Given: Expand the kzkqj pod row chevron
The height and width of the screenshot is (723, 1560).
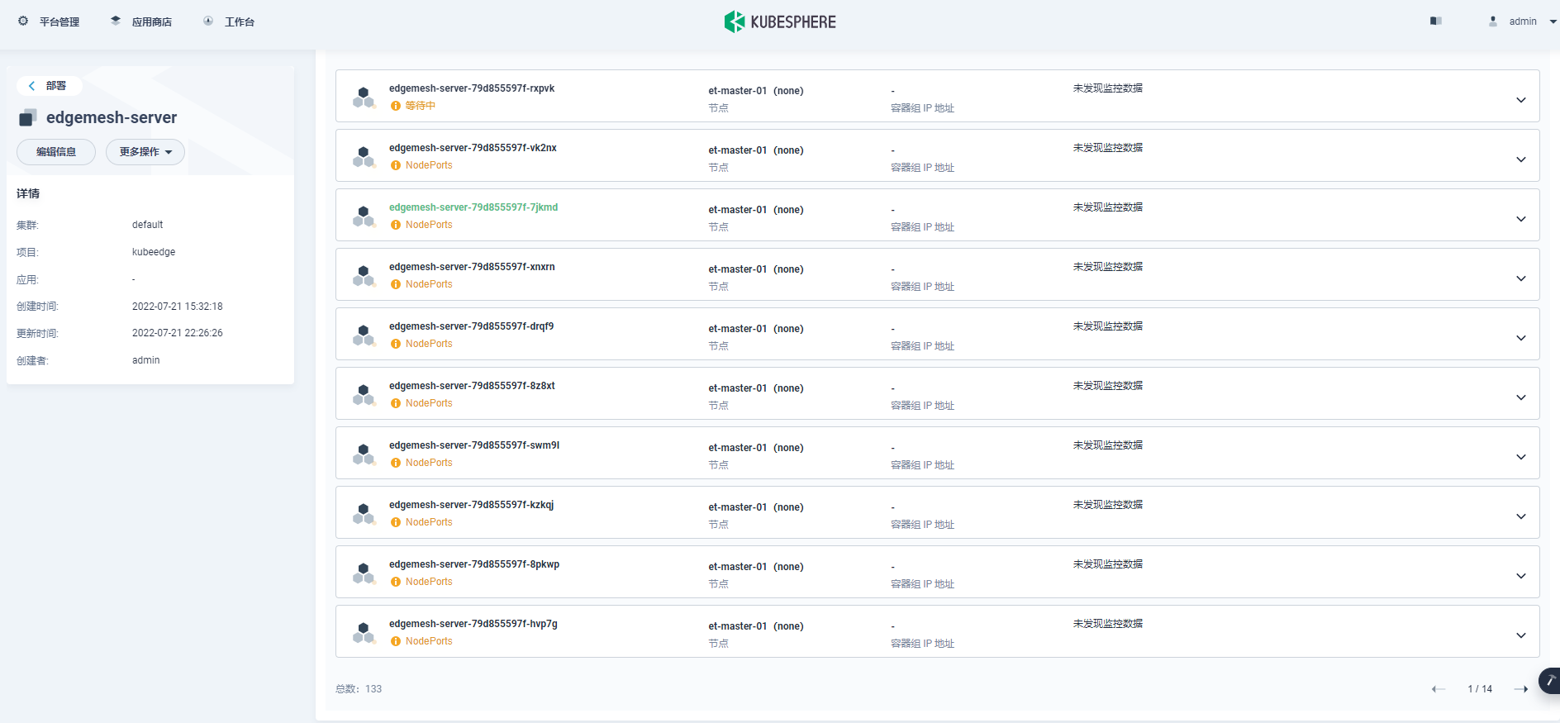Looking at the screenshot, I should point(1521,516).
